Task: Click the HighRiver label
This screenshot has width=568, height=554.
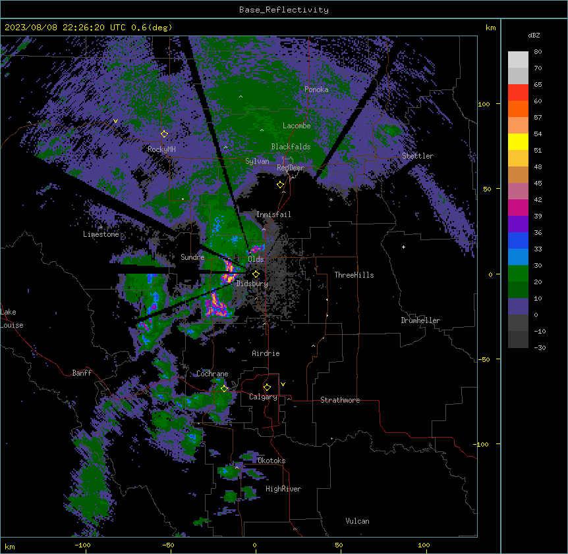Action: pyautogui.click(x=283, y=489)
